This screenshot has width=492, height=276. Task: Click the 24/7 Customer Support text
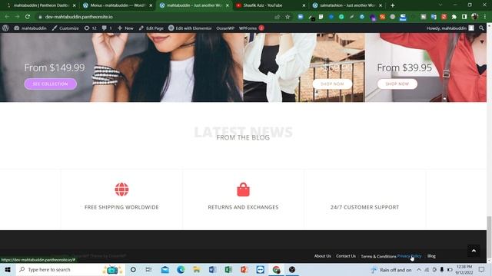pos(364,207)
